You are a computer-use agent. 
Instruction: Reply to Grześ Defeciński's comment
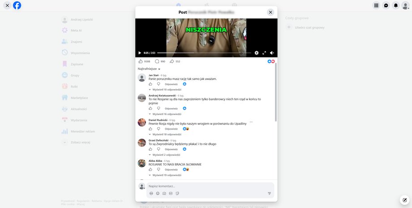click(171, 149)
